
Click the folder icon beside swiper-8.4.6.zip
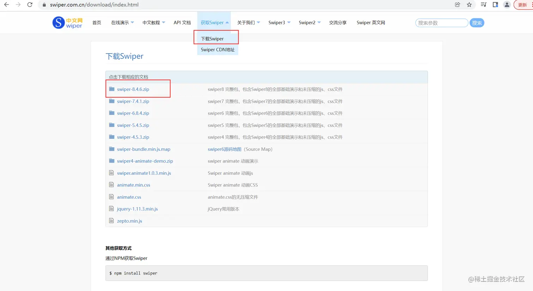112,89
